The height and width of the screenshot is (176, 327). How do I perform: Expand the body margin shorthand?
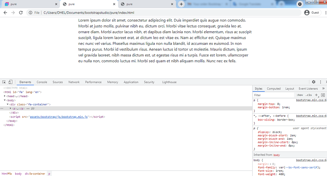(271, 164)
